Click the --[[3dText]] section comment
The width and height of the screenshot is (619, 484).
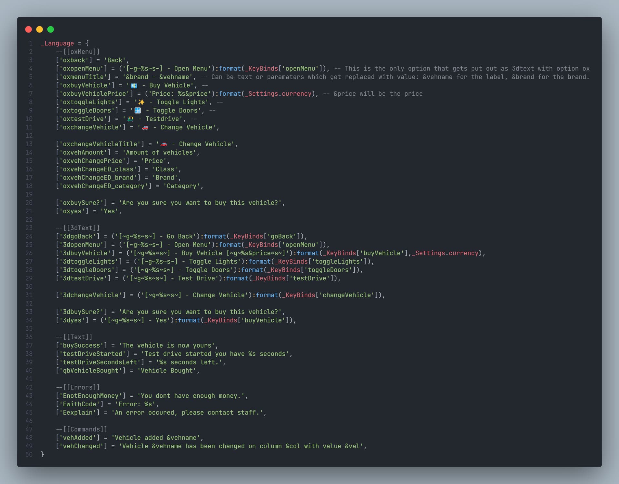(78, 228)
